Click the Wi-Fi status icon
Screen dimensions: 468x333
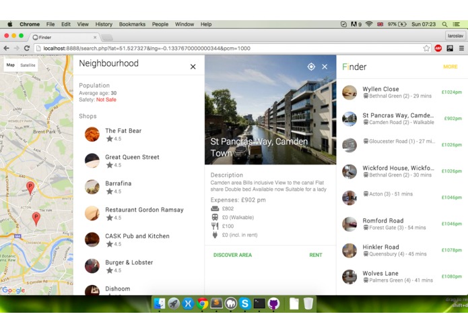click(369, 24)
